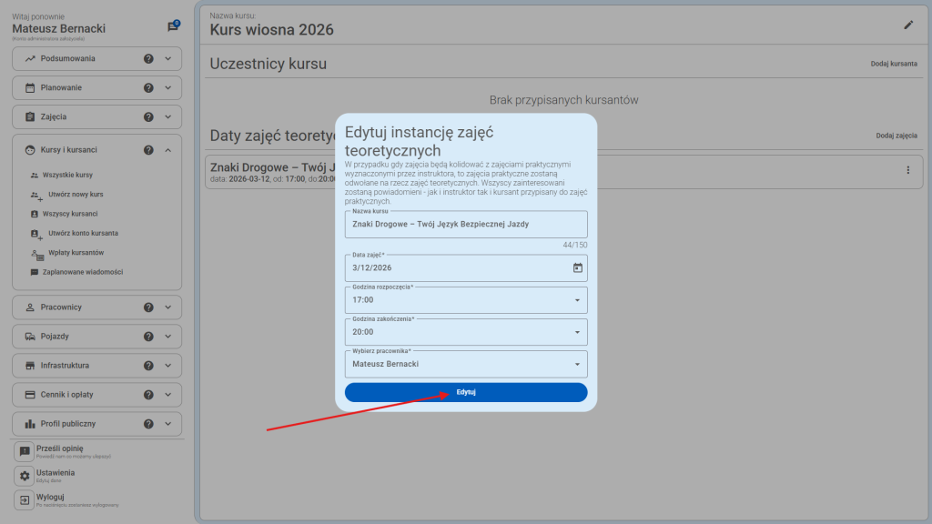The height and width of the screenshot is (524, 932).
Task: Open the Wybierz pracownika dropdown
Action: (576, 365)
